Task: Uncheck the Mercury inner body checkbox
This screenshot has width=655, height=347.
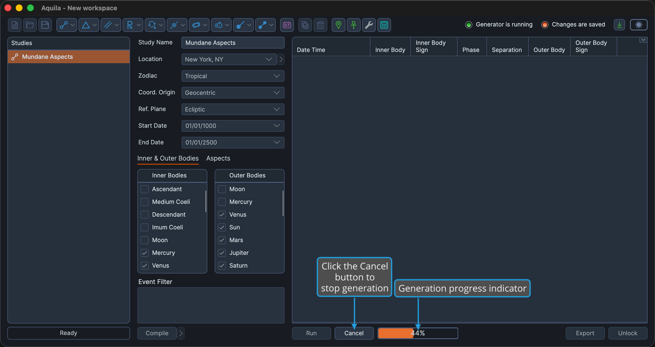Action: point(145,253)
